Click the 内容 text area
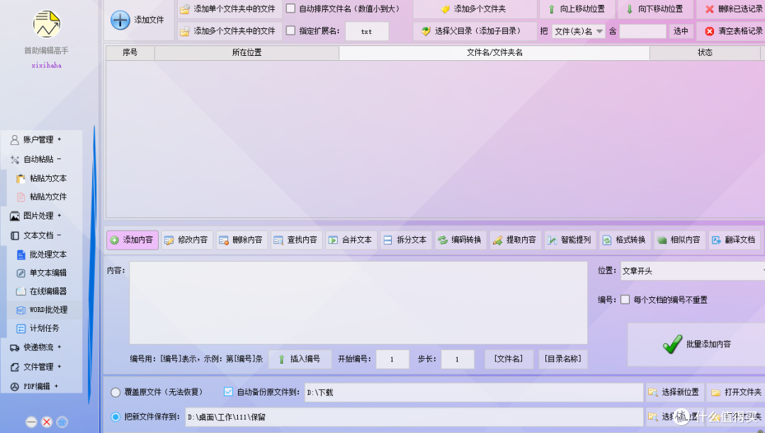Image resolution: width=765 pixels, height=433 pixels. [x=358, y=303]
